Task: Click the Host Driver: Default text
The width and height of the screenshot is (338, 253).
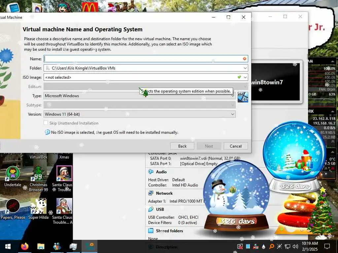Action: click(x=166, y=180)
